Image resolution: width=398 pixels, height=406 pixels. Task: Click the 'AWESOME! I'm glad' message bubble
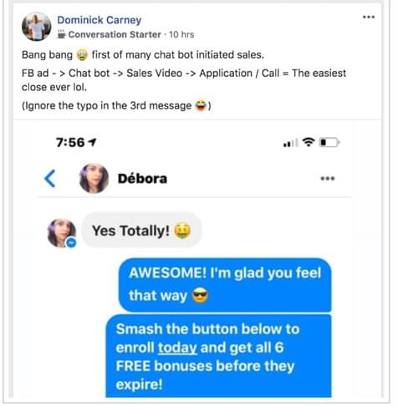coord(225,285)
